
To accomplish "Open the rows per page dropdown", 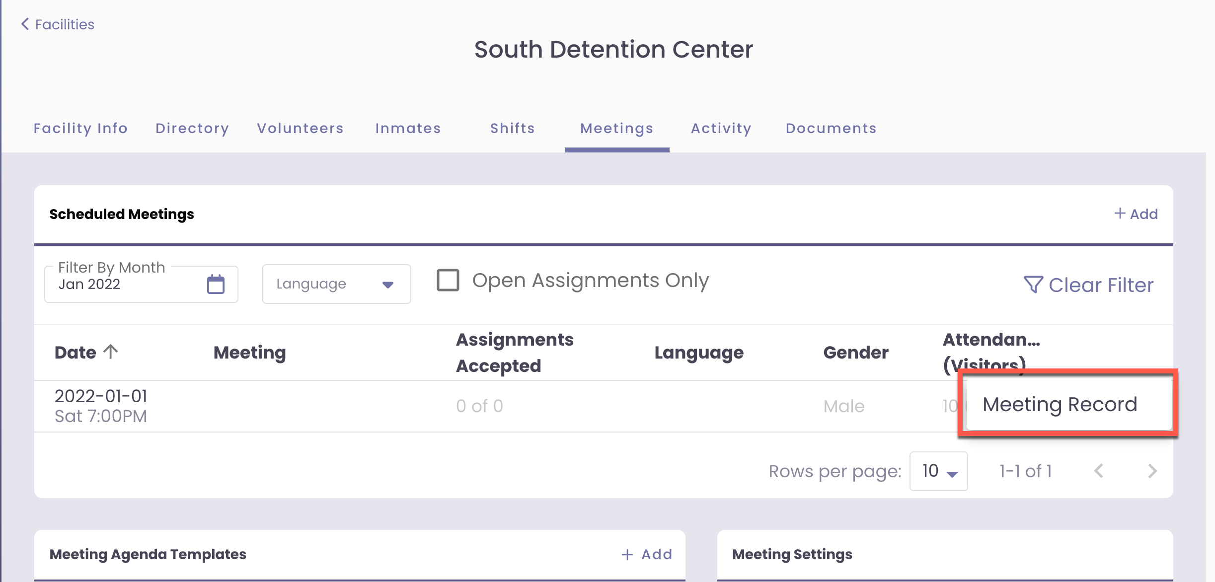I will point(938,471).
